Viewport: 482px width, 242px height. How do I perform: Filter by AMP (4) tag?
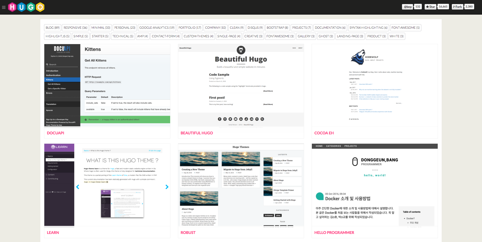(143, 36)
